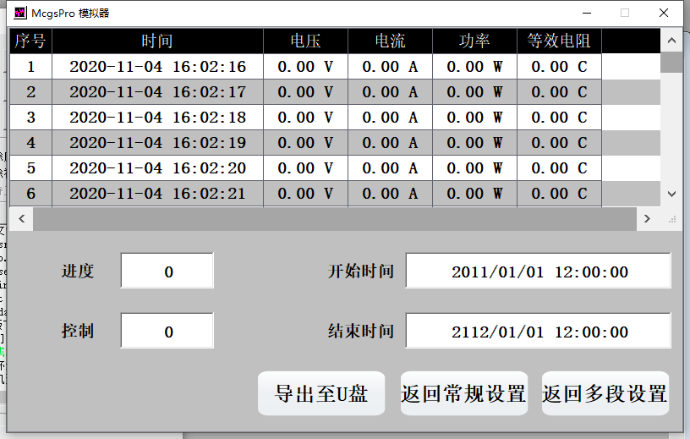Click the 进度 value input field

point(167,272)
